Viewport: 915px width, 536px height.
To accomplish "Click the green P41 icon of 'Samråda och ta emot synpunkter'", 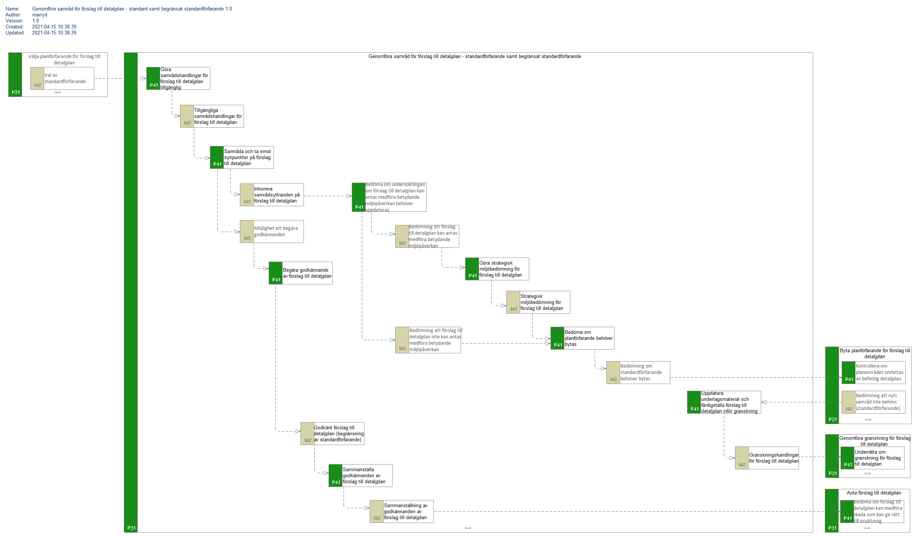I will point(217,157).
